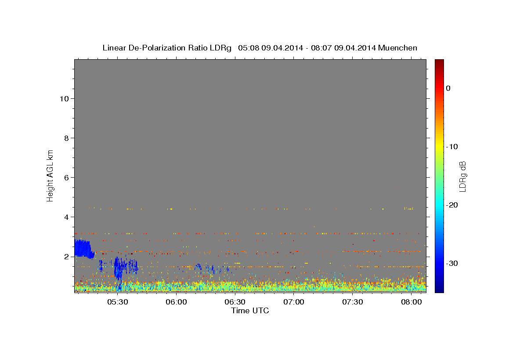This screenshot has height=351, width=527.
Task: Click the colorbar value -10
Action: (x=452, y=147)
